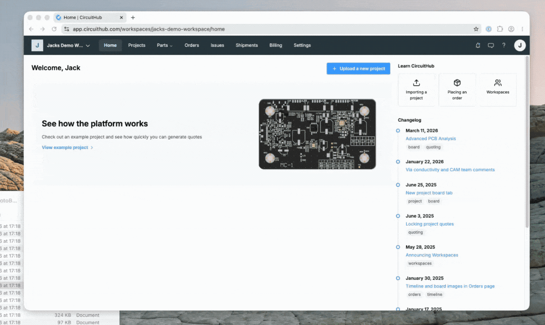Click the board tag under March 11
The width and height of the screenshot is (545, 325).
414,147
